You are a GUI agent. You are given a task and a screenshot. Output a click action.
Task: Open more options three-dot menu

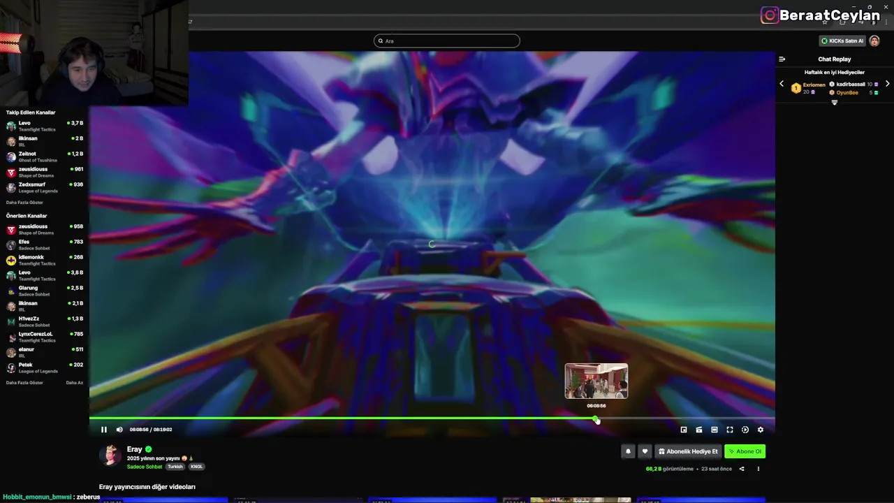759,469
